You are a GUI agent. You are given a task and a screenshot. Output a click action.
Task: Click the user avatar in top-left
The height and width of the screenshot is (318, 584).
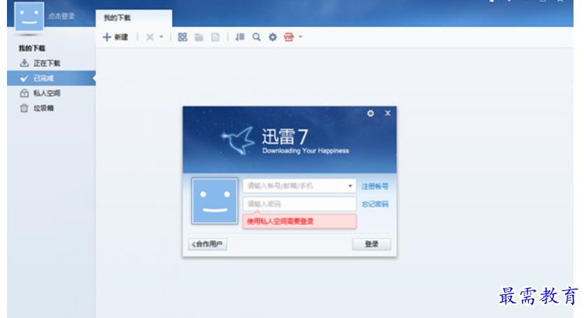[x=29, y=16]
